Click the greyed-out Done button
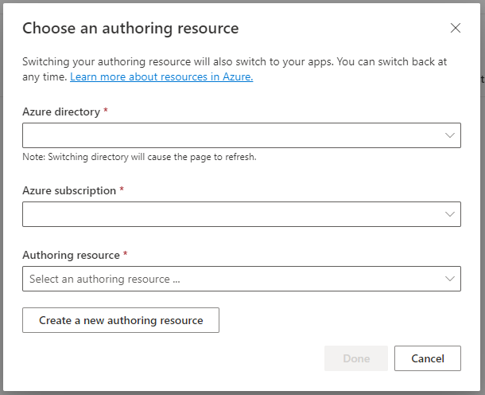Screen dimensions: 485x395 click(x=356, y=358)
